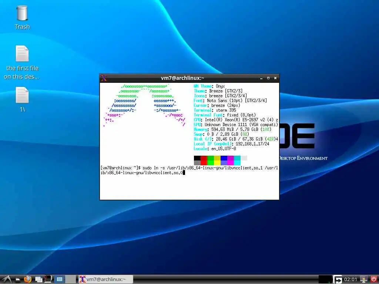Image resolution: width=379 pixels, height=284 pixels.
Task: Minimize the vm7@archlinux terminal window
Action: [261, 78]
